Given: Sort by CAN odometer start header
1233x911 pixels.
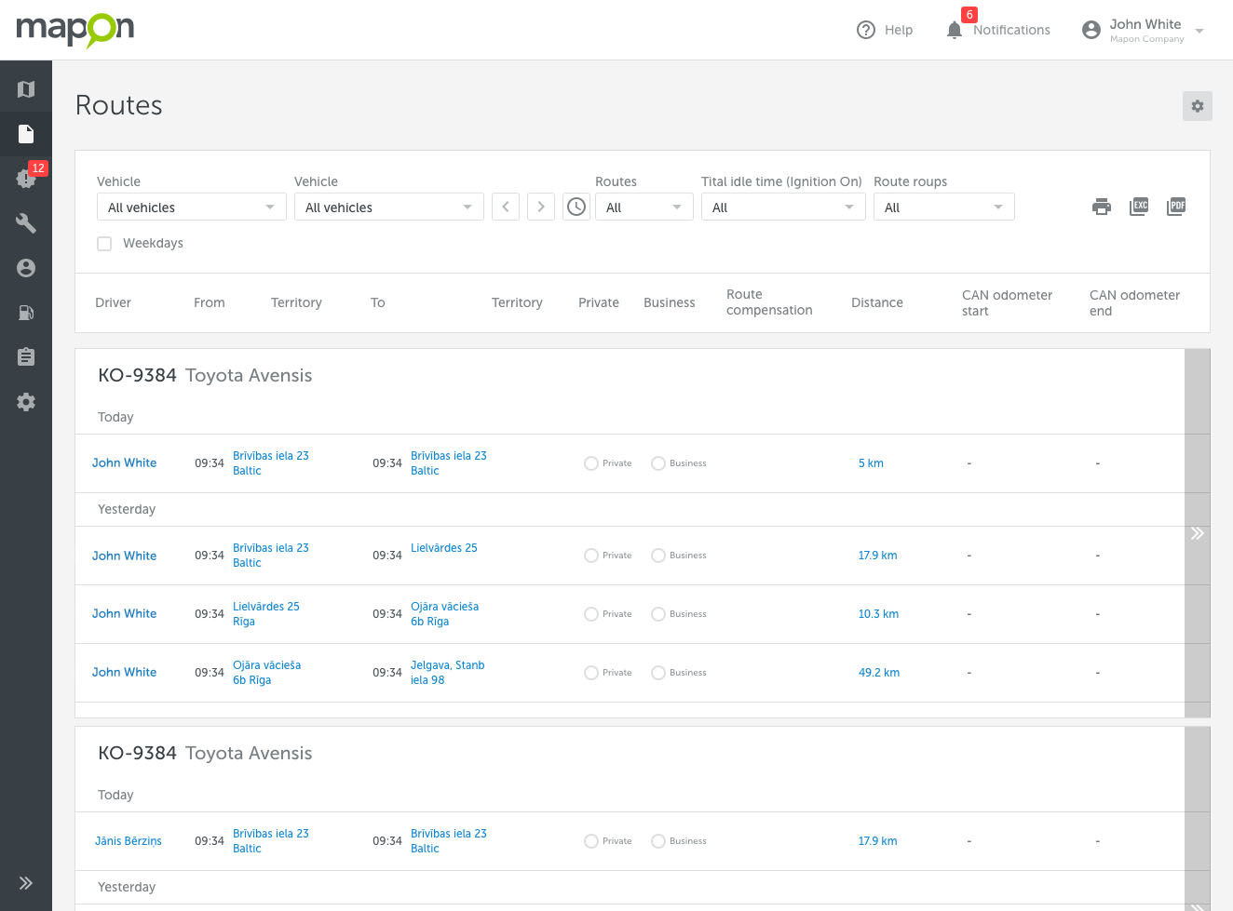Looking at the screenshot, I should coord(1007,302).
